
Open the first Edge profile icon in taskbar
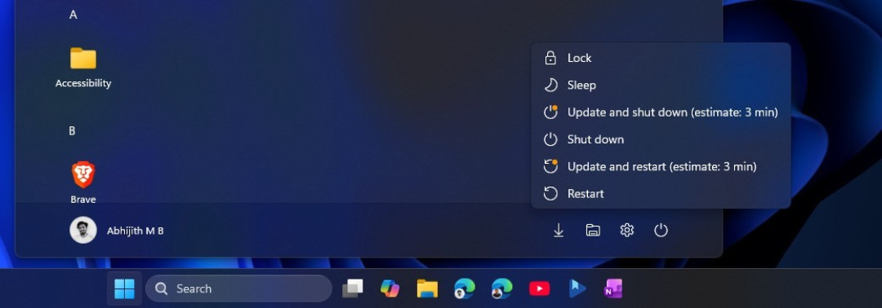[465, 289]
